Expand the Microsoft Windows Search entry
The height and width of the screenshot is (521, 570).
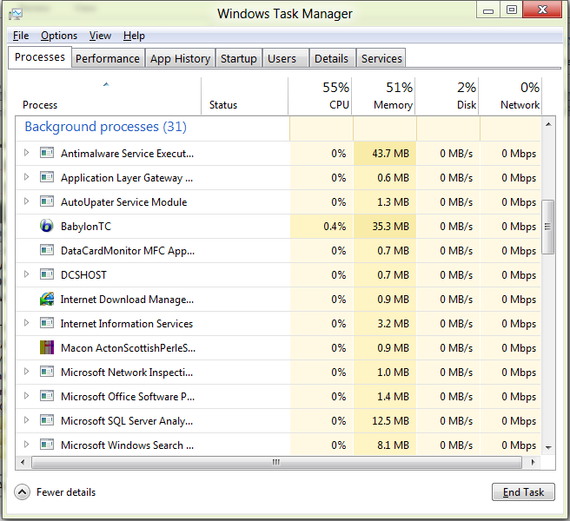tap(26, 445)
